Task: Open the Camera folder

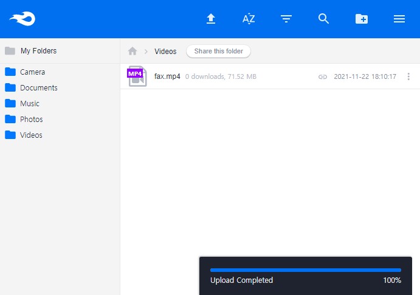Action: pos(32,72)
